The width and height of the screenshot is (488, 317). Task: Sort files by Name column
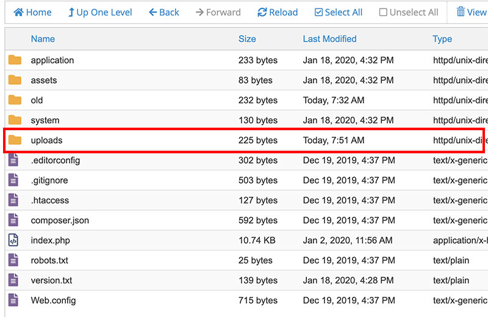click(43, 39)
